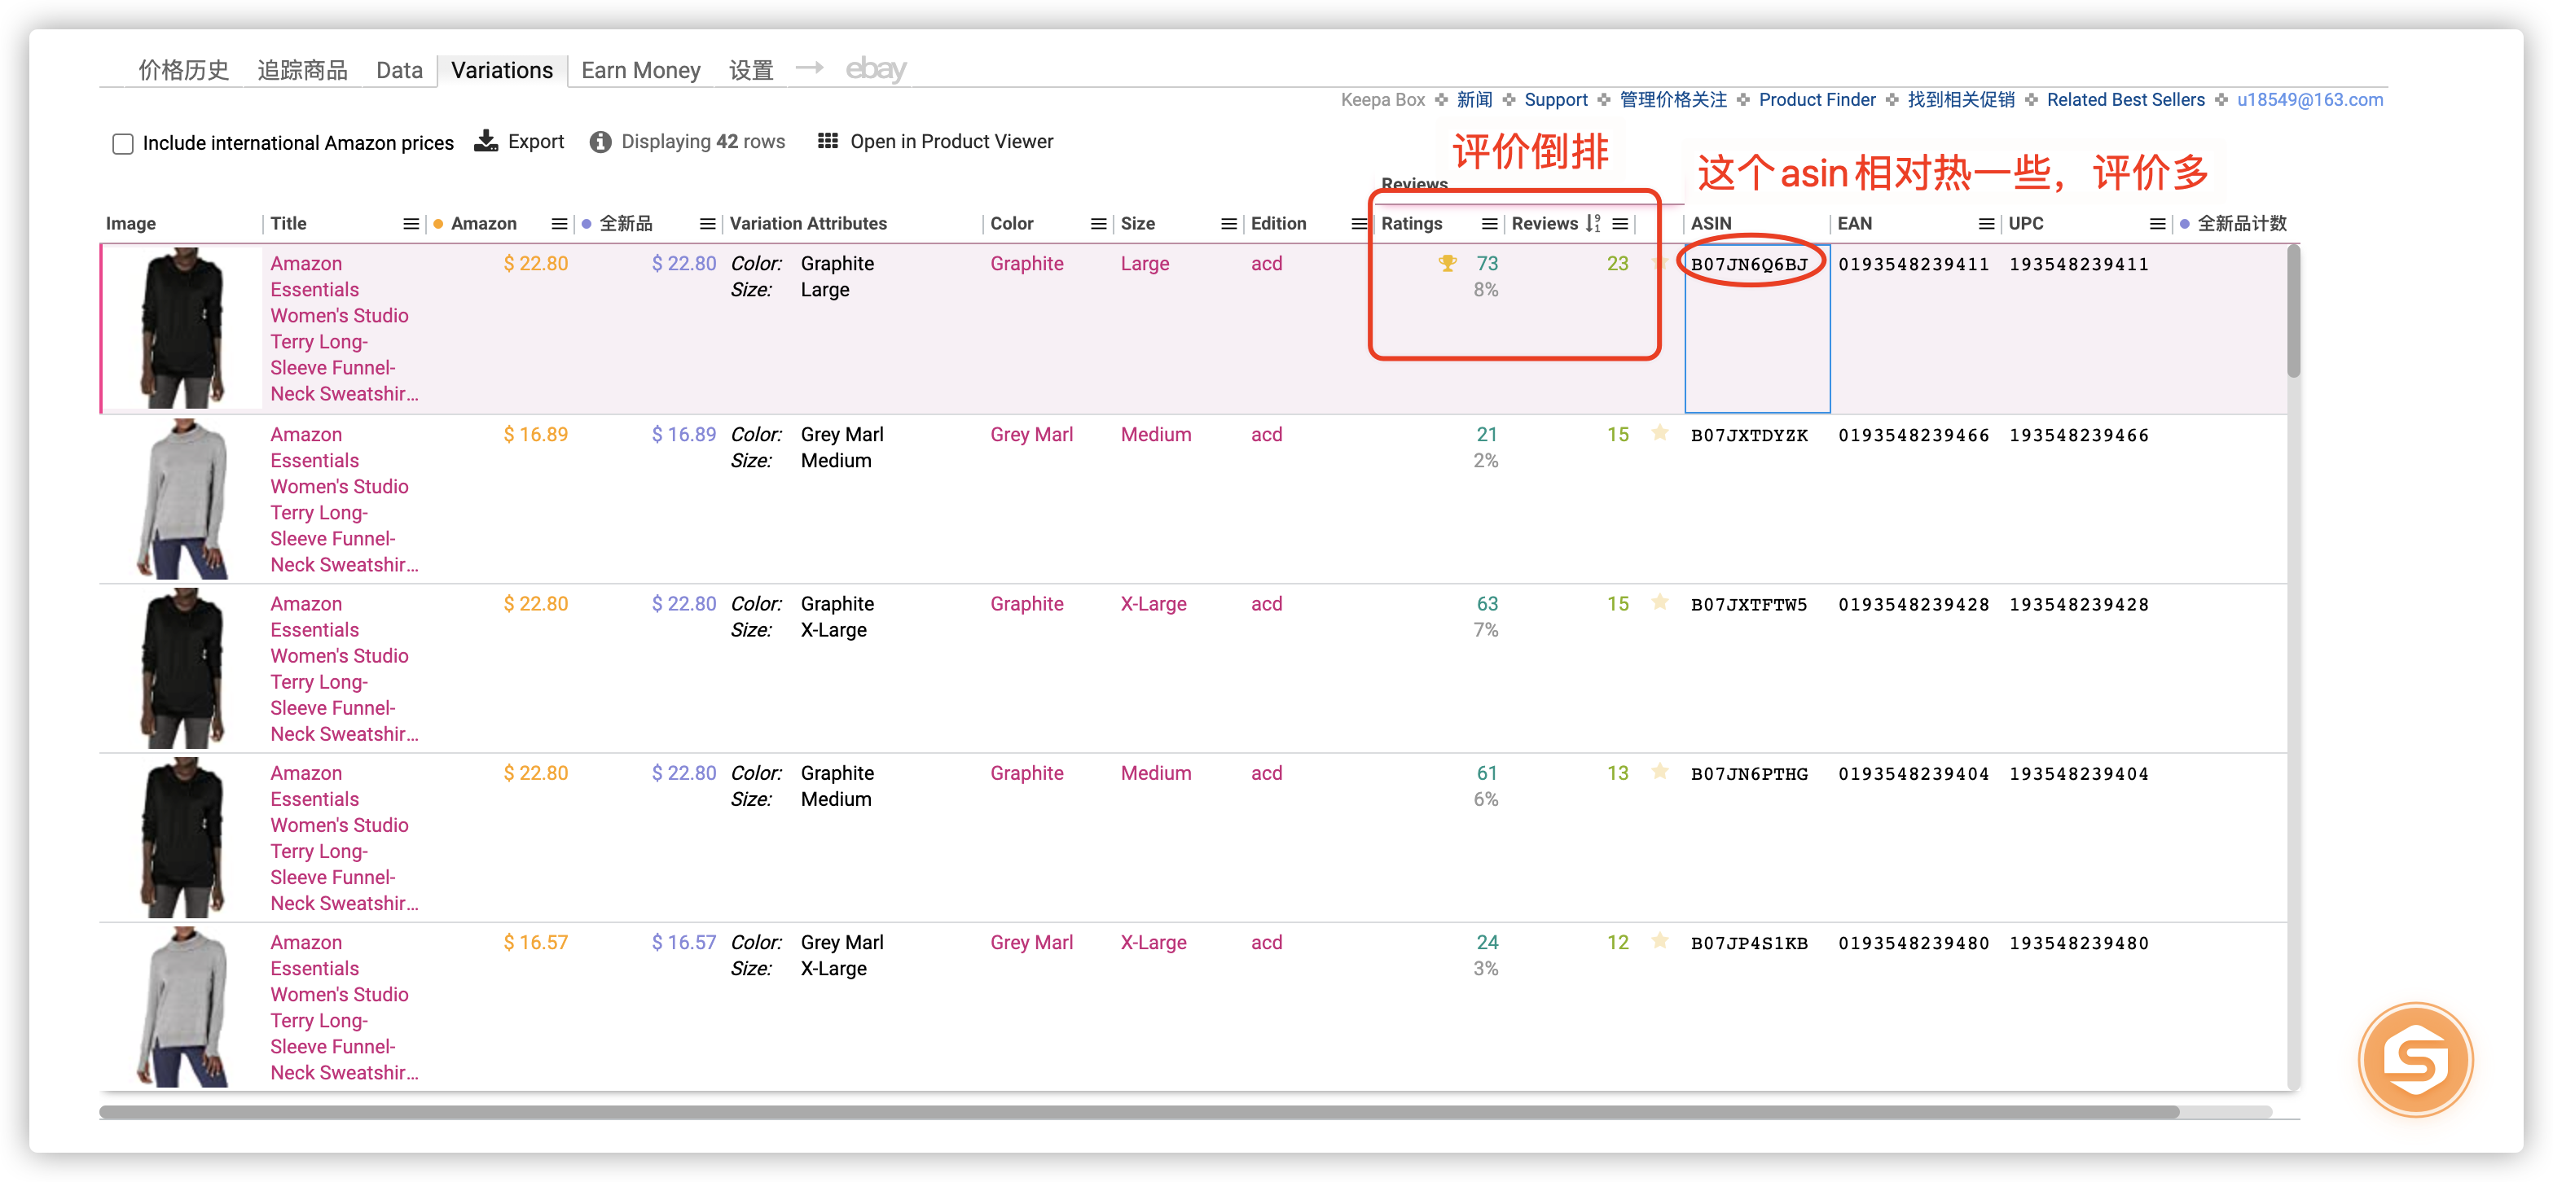The image size is (2553, 1182).
Task: Click the sort icon in Reviews header
Action: (x=1593, y=224)
